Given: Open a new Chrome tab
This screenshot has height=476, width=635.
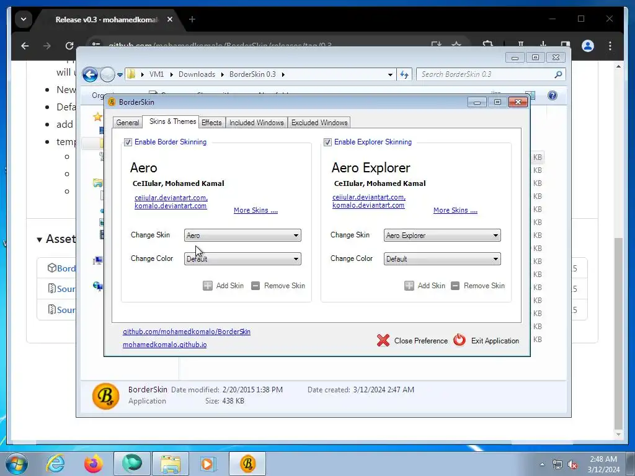Looking at the screenshot, I should [192, 19].
